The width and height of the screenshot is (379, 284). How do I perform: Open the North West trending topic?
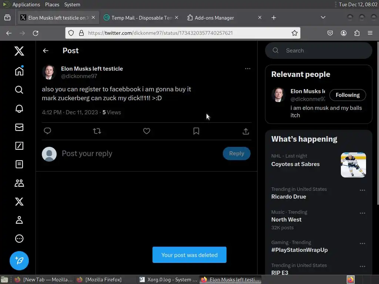coord(286,220)
